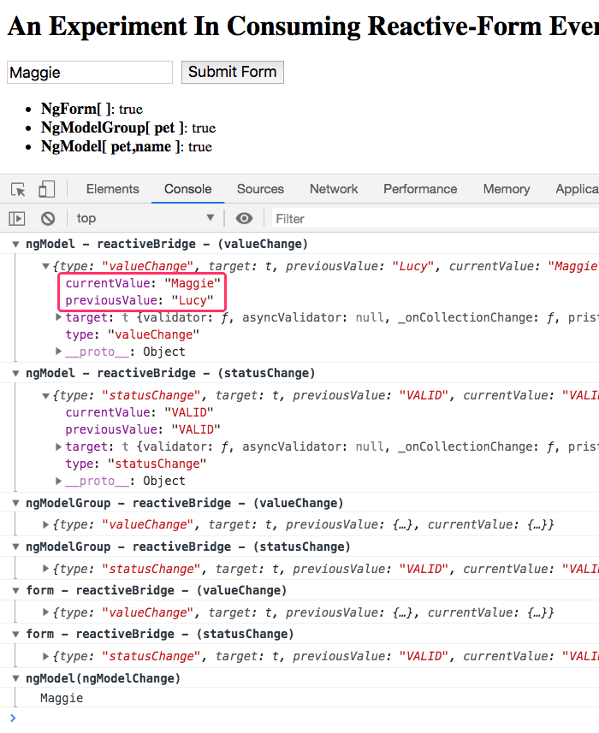Click the NgModelGroup[ pet ]: true item
This screenshot has height=733, width=599.
128,127
